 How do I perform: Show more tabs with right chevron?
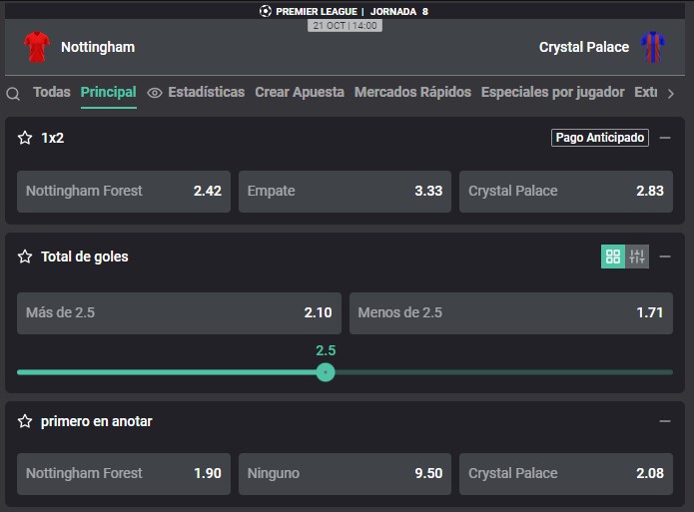coord(671,94)
